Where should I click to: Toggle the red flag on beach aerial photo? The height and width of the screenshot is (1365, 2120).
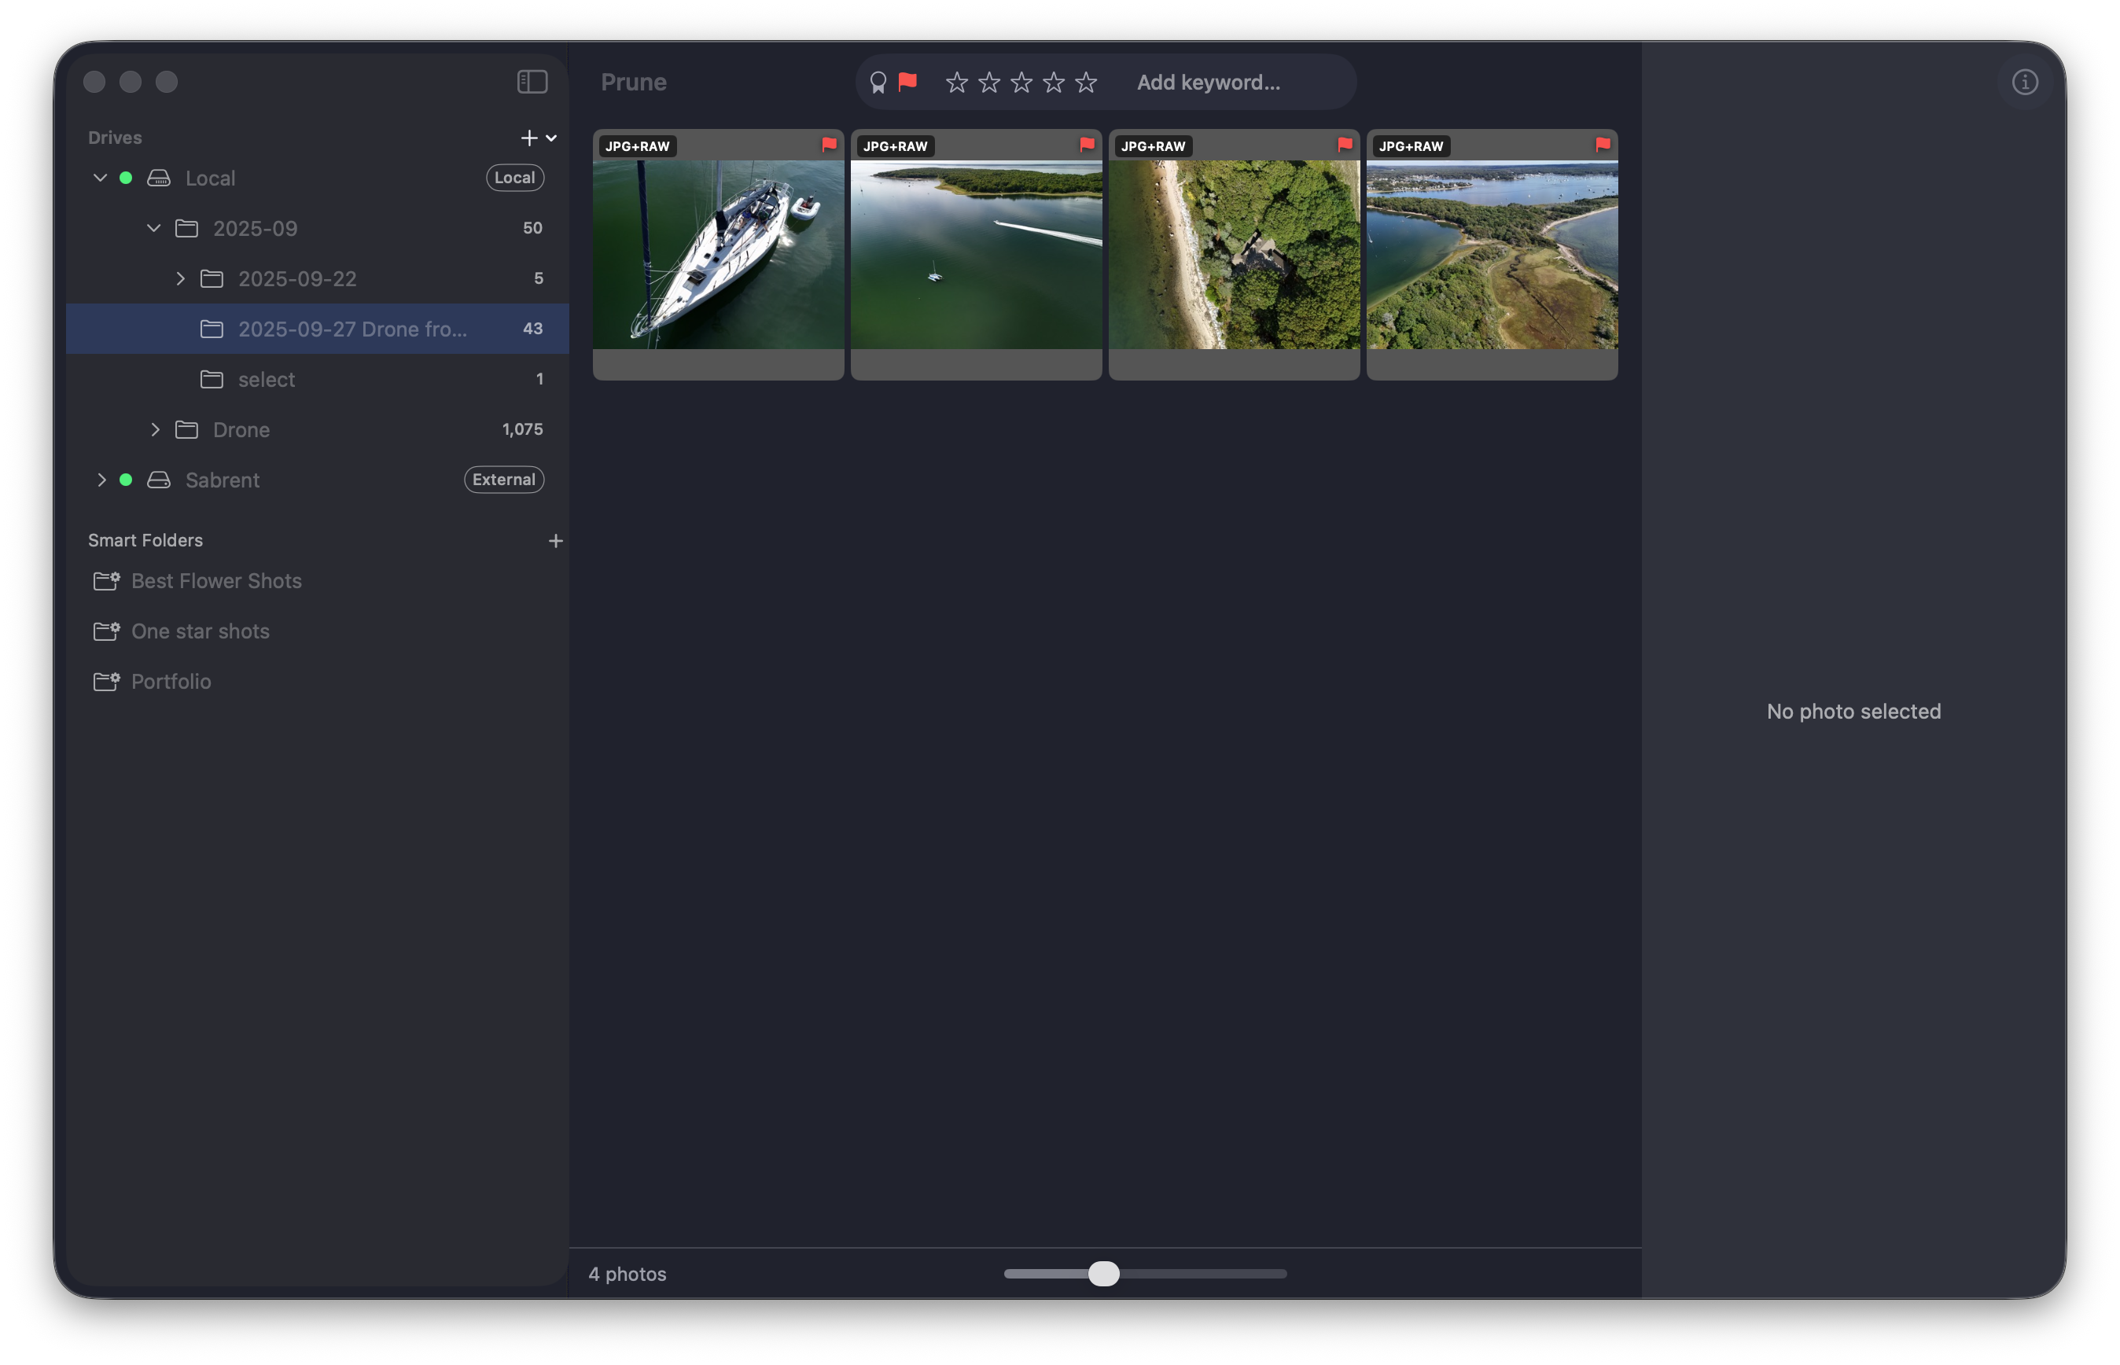coord(1345,145)
